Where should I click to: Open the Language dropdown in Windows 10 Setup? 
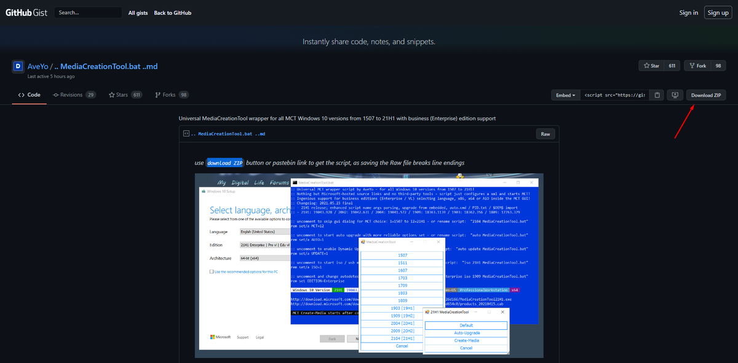point(264,232)
